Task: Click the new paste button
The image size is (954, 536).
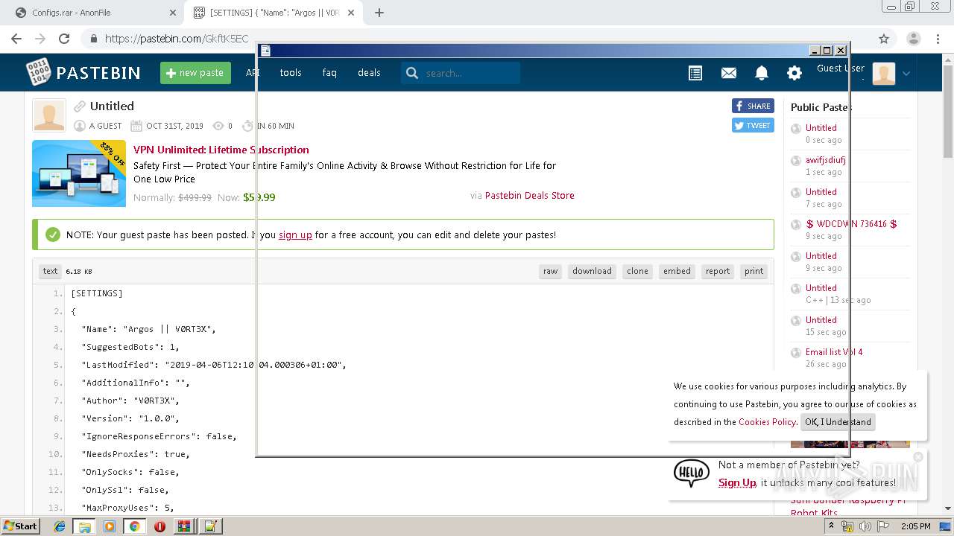Action: tap(195, 73)
